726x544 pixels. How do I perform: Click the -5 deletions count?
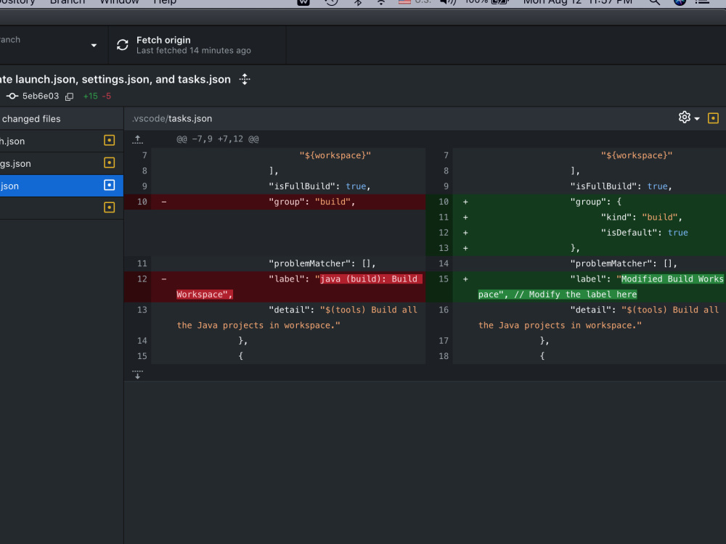coord(107,96)
